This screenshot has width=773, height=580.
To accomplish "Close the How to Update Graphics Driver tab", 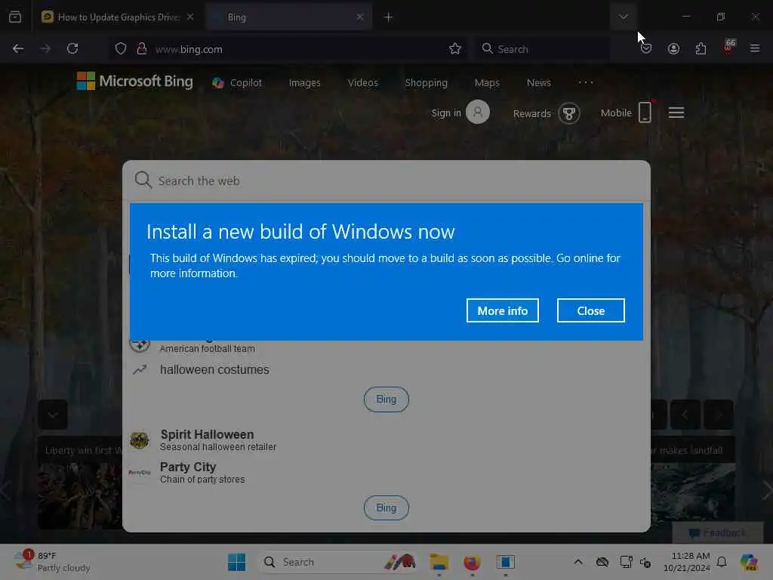I will click(x=190, y=17).
